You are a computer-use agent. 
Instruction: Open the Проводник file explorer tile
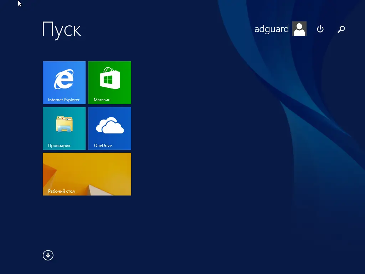pos(64,128)
